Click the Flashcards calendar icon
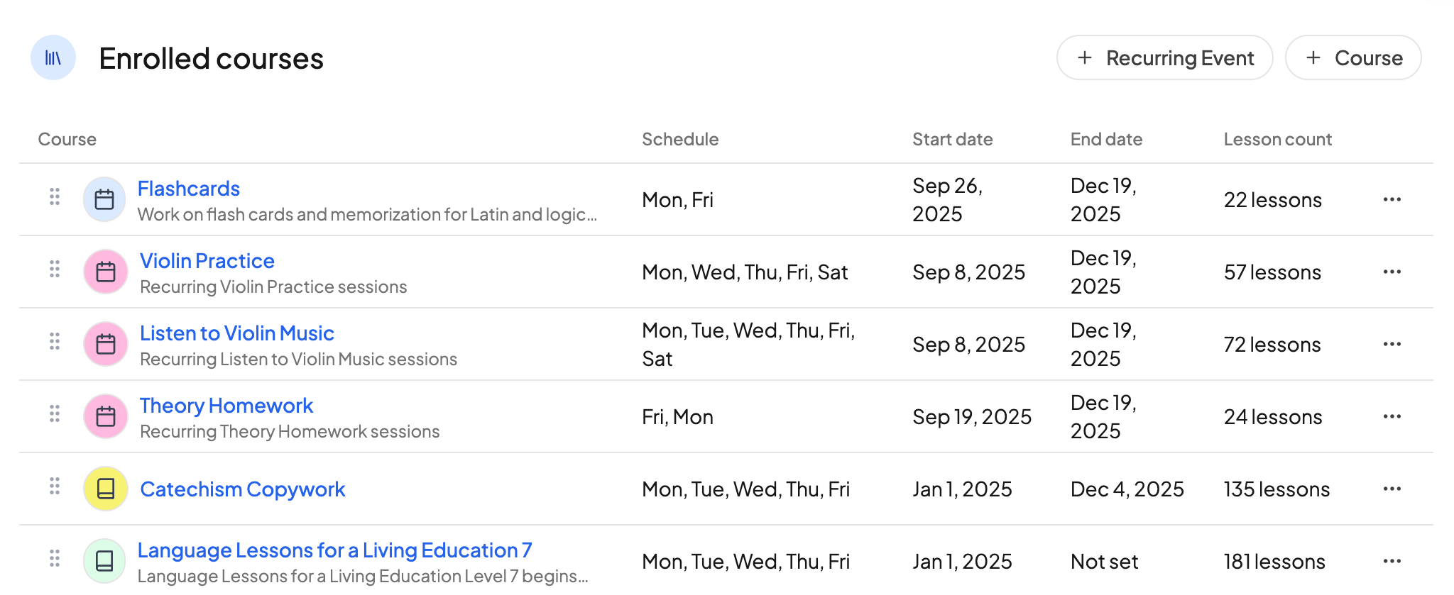 [x=104, y=199]
